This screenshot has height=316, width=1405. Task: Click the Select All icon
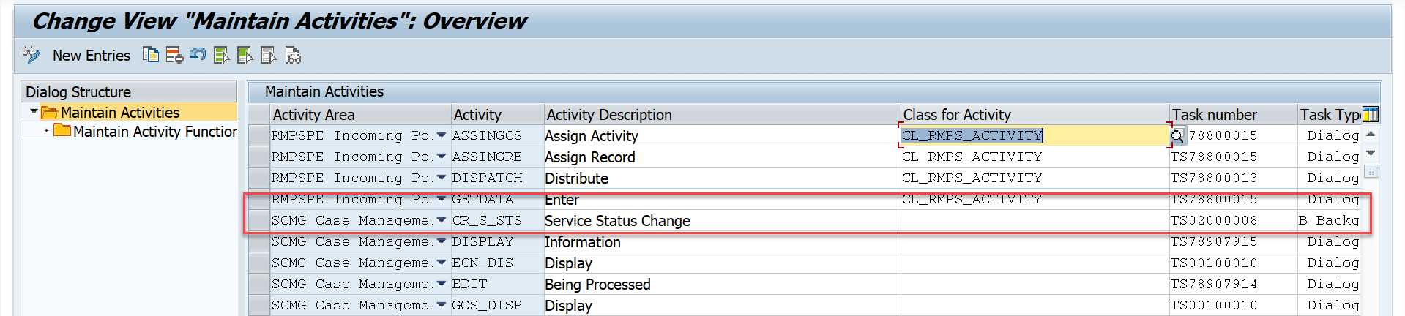pos(221,55)
